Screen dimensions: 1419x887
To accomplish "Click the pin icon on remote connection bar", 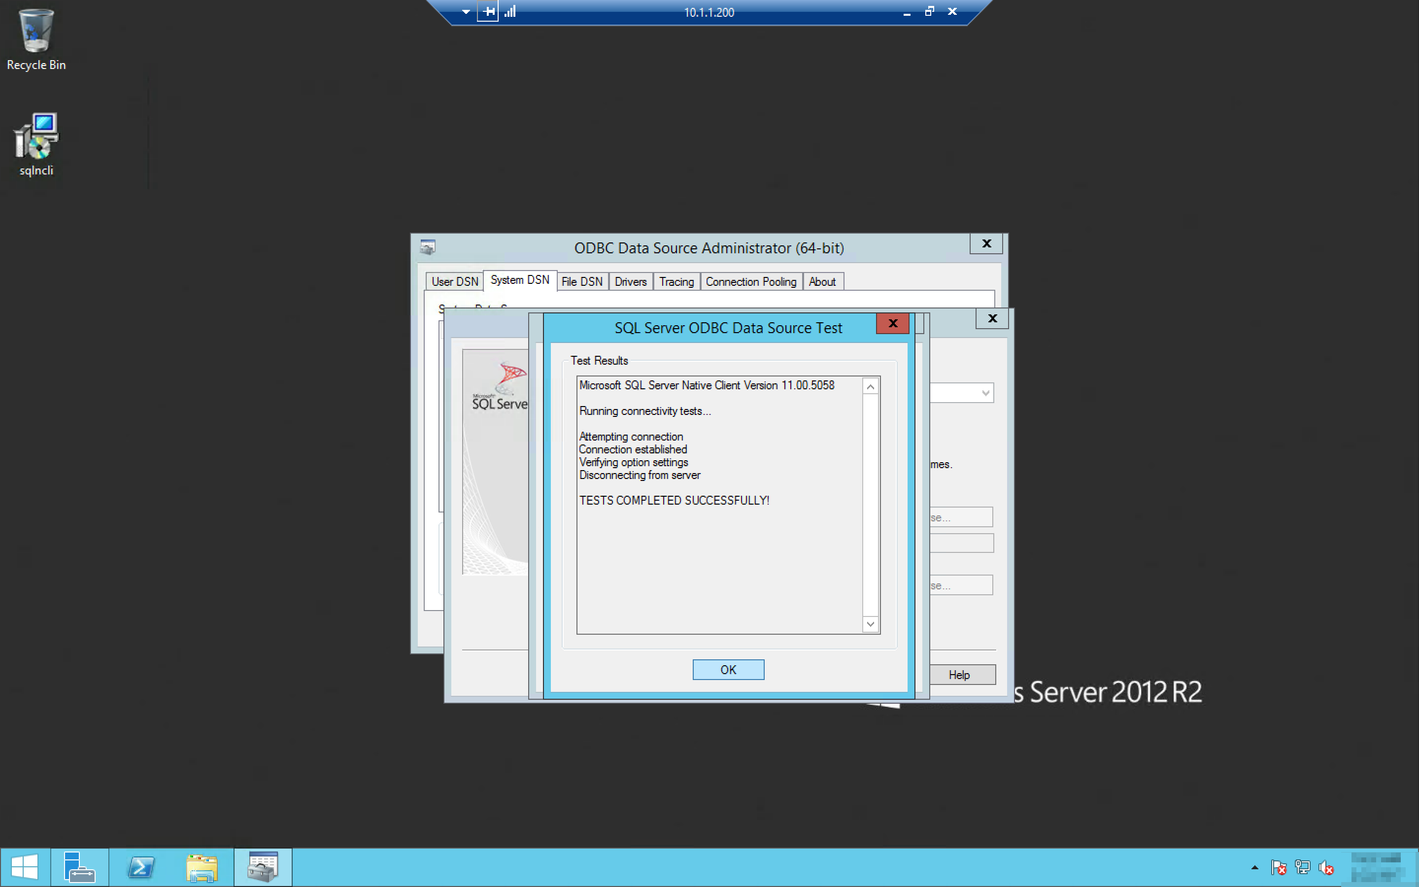I will click(x=488, y=11).
